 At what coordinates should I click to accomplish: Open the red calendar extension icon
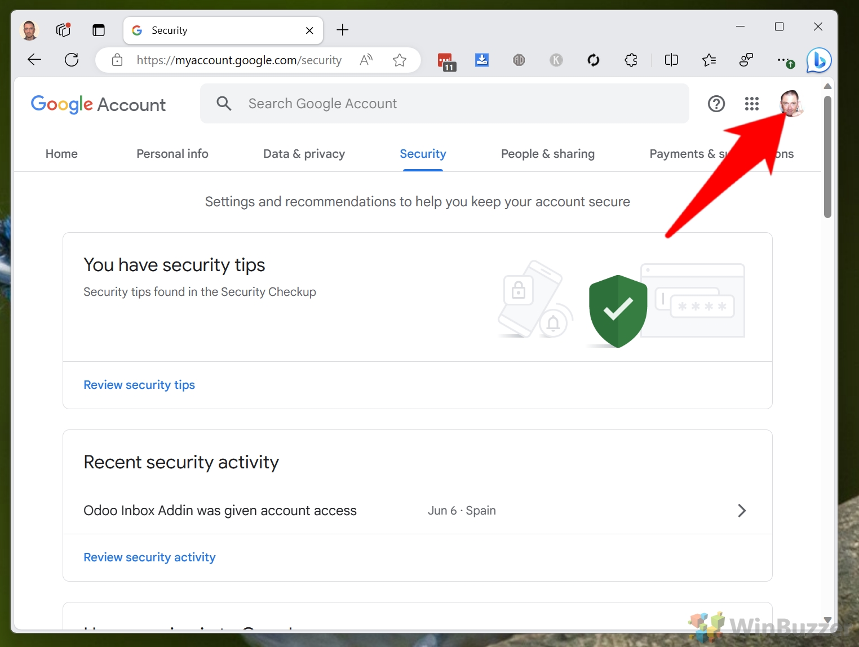point(446,61)
